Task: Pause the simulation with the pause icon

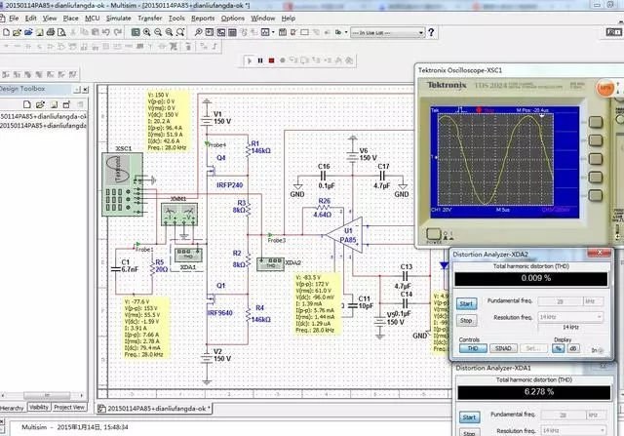Action: click(x=258, y=60)
